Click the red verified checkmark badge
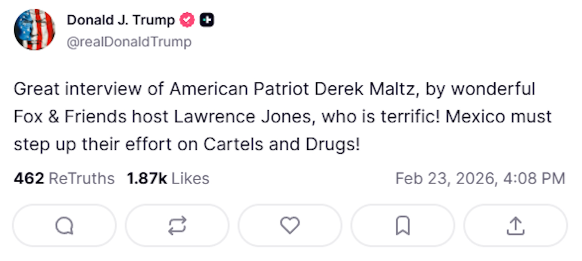 [187, 20]
